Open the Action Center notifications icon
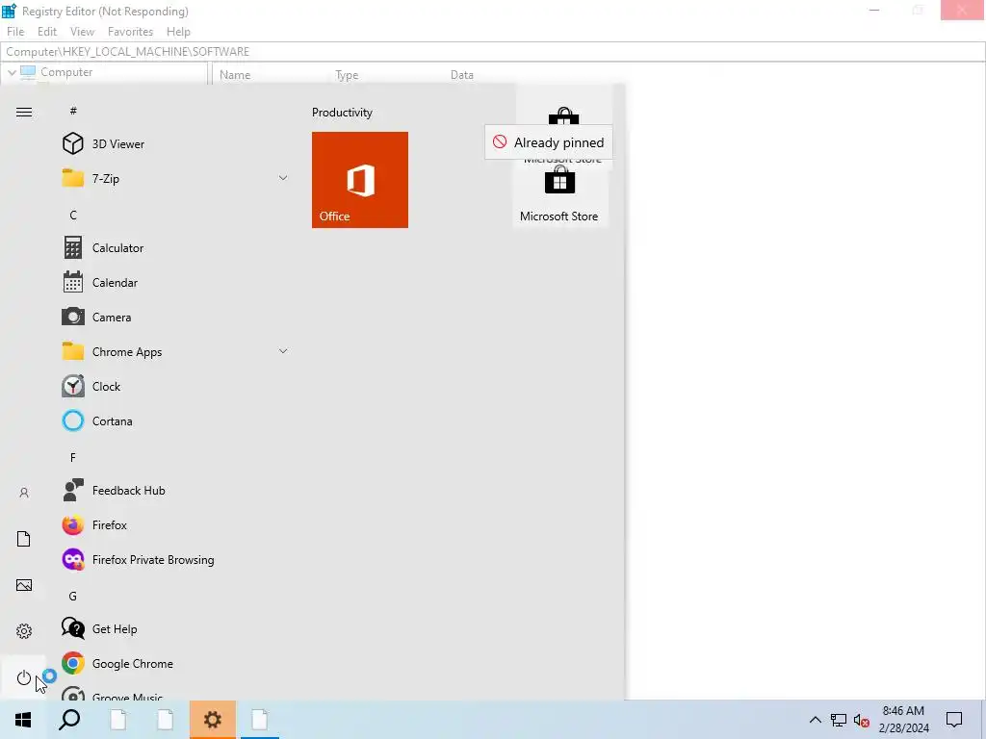This screenshot has width=986, height=739. click(954, 720)
